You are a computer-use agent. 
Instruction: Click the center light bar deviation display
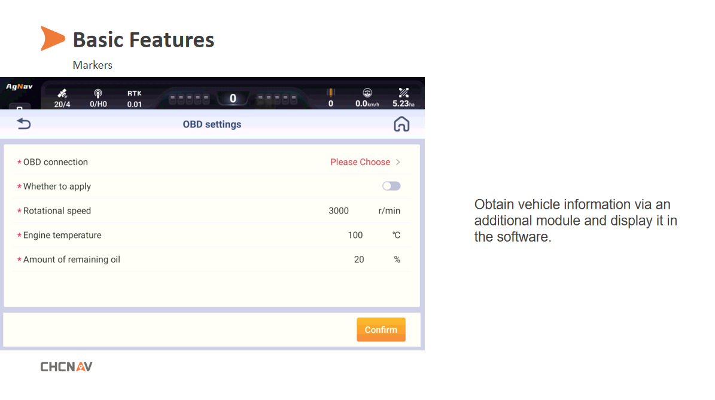tap(233, 99)
